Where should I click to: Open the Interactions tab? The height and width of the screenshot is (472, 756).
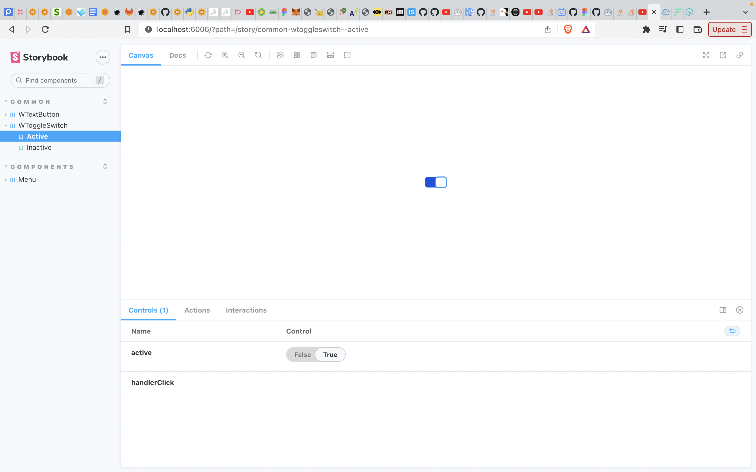(246, 310)
